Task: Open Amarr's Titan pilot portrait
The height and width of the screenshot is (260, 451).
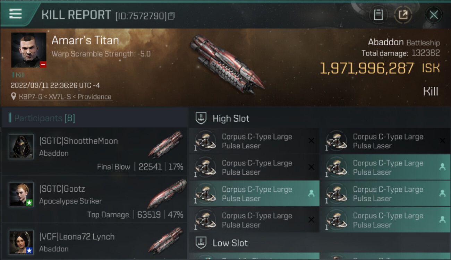Action: 29,50
